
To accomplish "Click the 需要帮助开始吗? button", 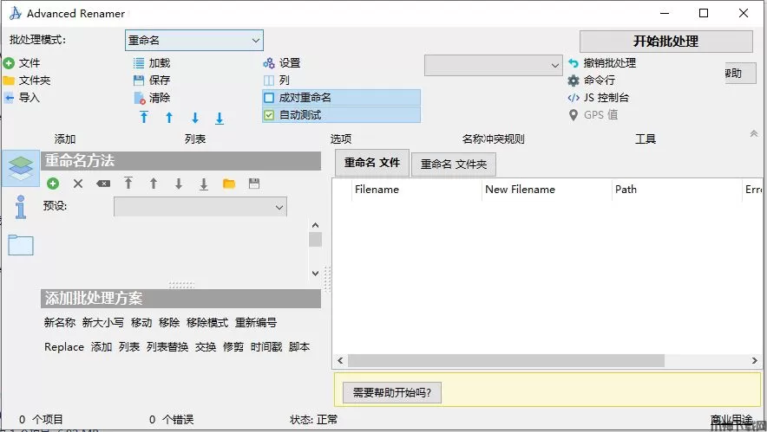I will pyautogui.click(x=392, y=393).
